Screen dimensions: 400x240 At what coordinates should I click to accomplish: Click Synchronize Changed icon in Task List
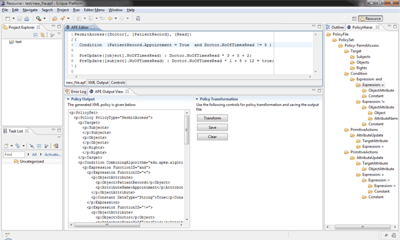56,146
